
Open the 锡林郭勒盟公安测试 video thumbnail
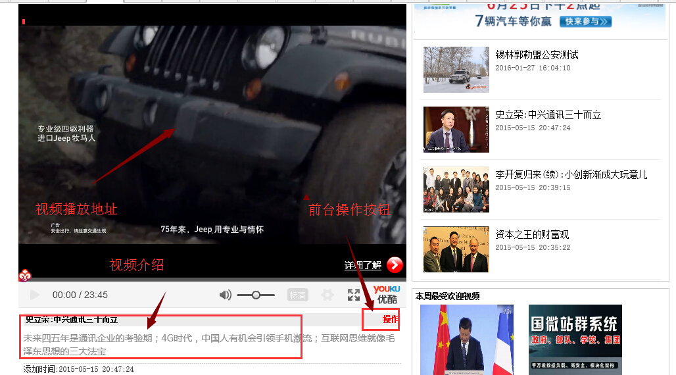click(x=456, y=69)
